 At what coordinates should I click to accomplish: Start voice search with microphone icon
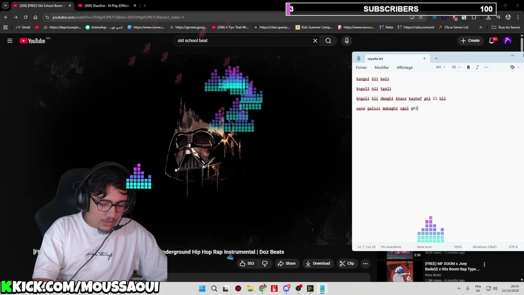[x=347, y=41]
